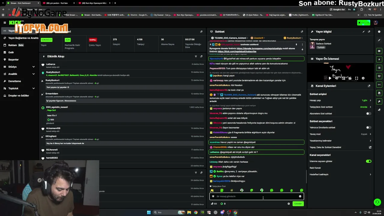The image size is (384, 216).
Task: Switch to the Nuri Alço Operasyon tab
Action: [x=94, y=3]
